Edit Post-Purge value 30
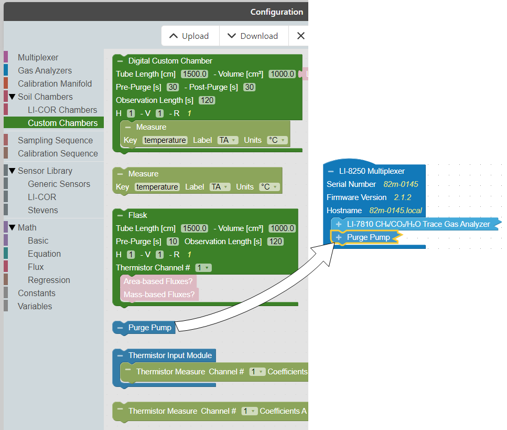 tap(249, 87)
